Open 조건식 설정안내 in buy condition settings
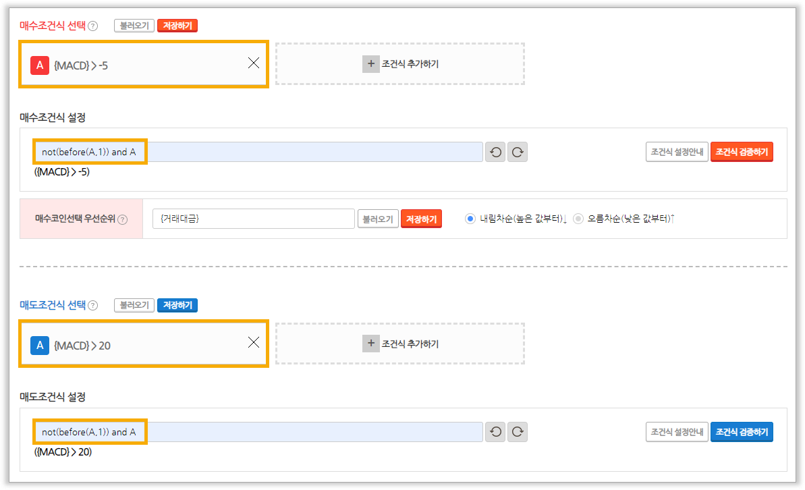Viewport: 805px width, 490px height. pos(676,152)
